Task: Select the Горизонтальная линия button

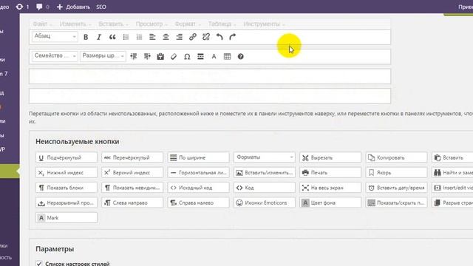Action: (x=199, y=172)
